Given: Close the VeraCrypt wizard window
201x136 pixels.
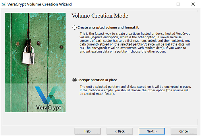Looking at the screenshot, I should pyautogui.click(x=194, y=4).
